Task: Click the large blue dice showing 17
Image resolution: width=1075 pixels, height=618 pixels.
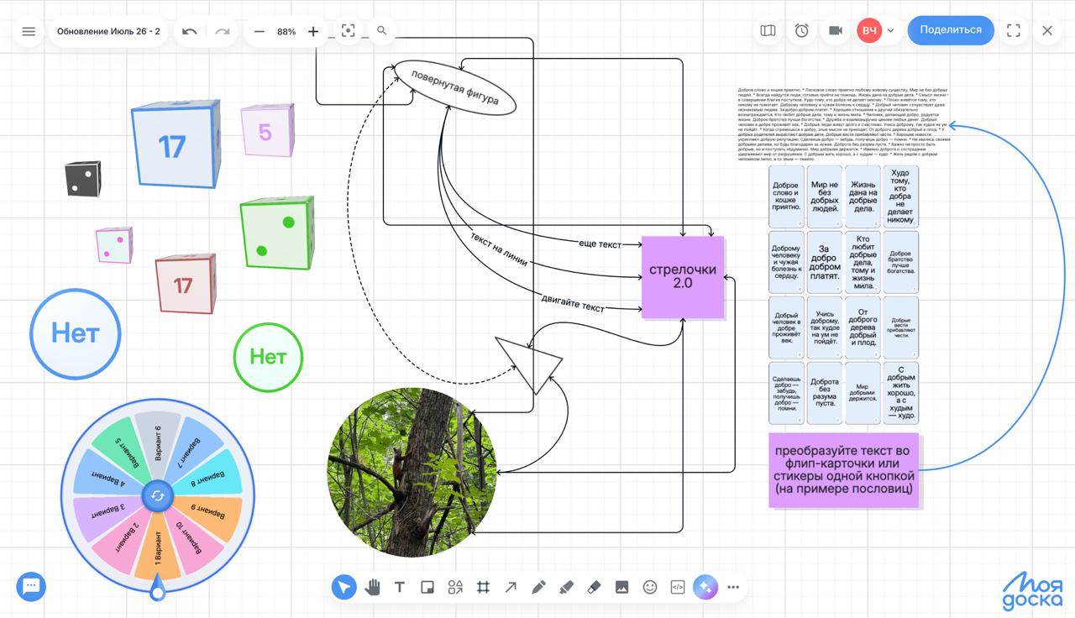Action: pyautogui.click(x=175, y=144)
